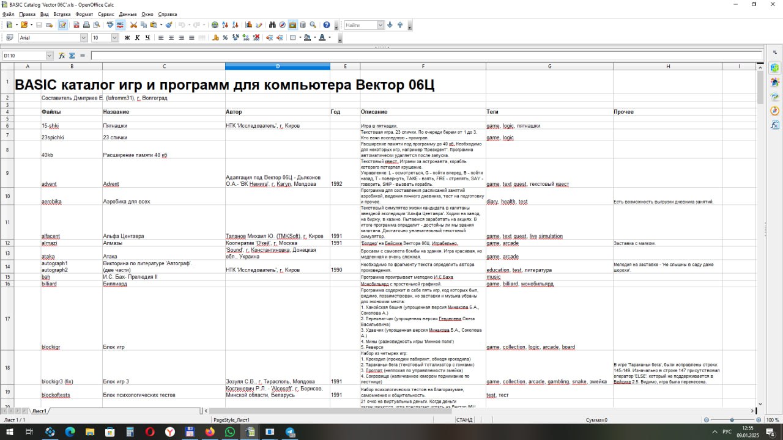Image resolution: width=783 pixels, height=440 pixels.
Task: Open the Navigator compass icon
Action: (282, 25)
